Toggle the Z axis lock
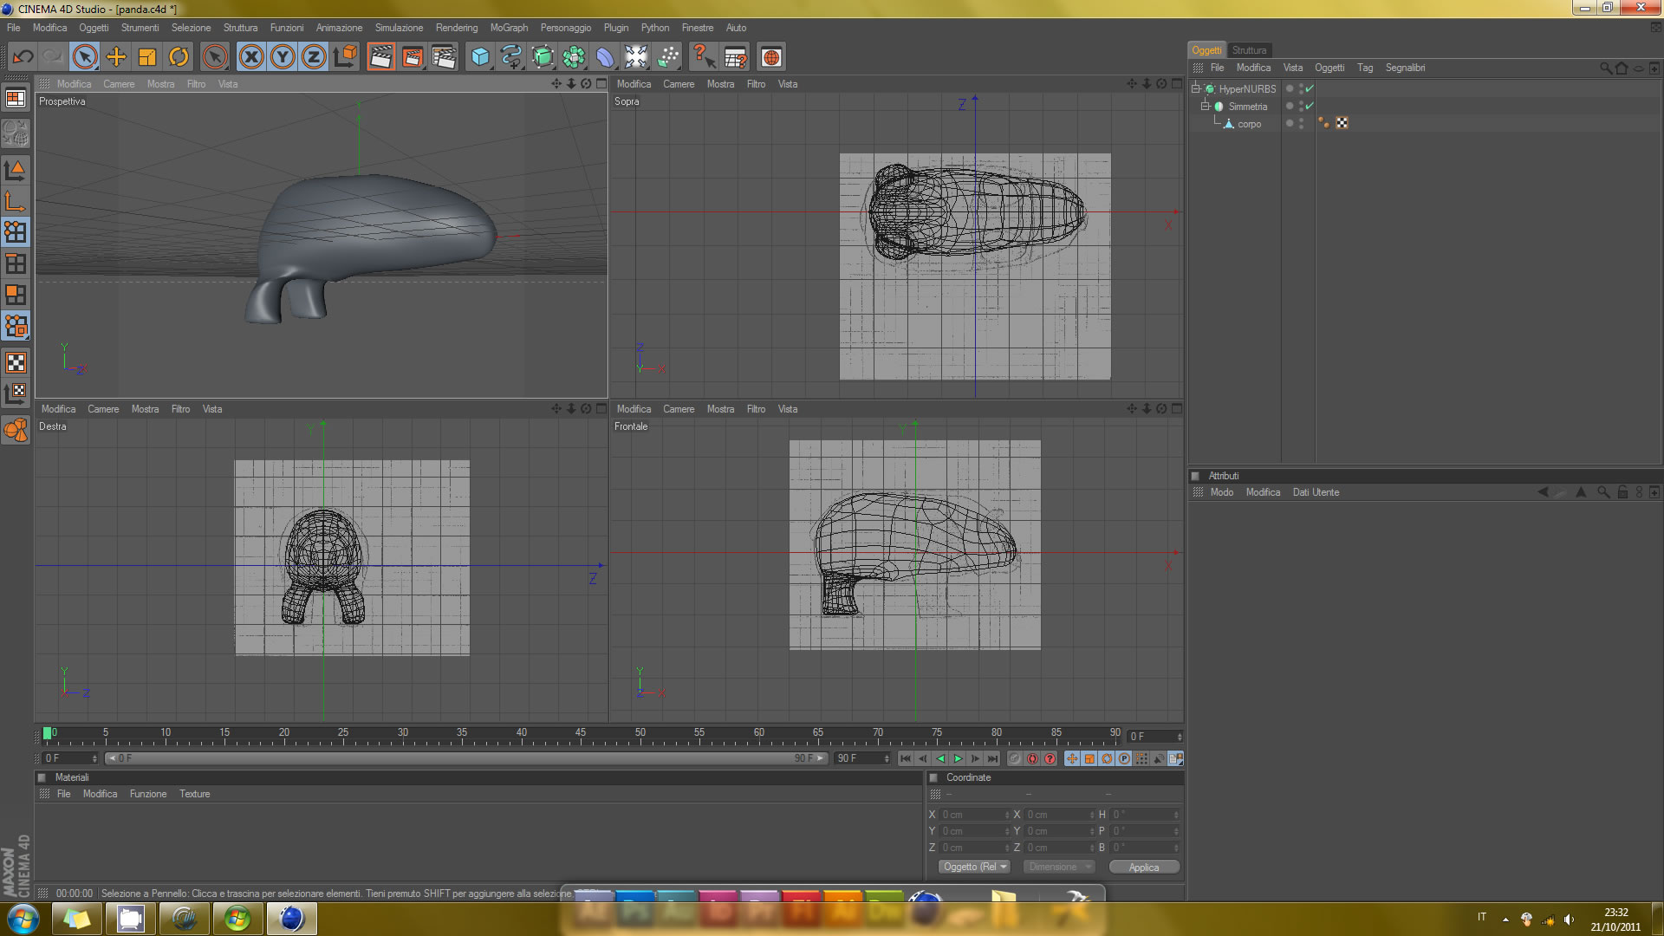 tap(314, 57)
